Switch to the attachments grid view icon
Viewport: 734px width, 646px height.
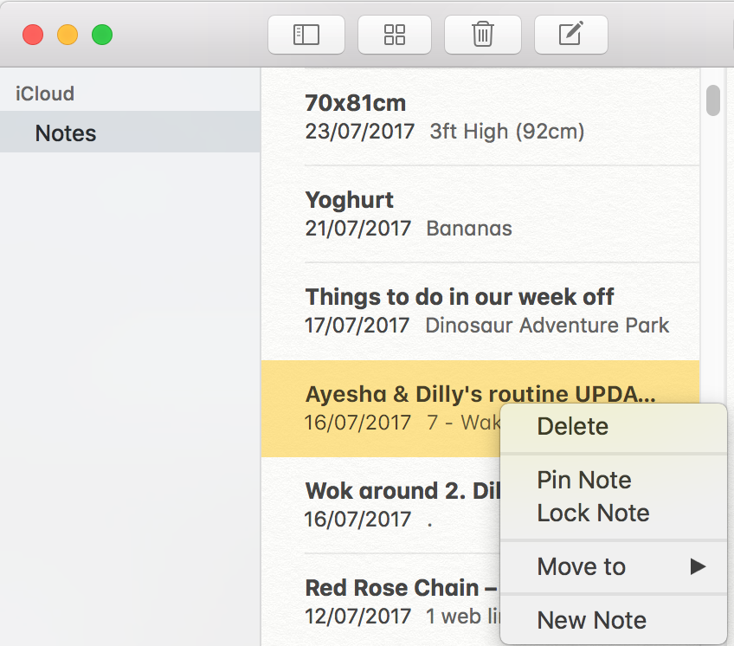[x=394, y=35]
